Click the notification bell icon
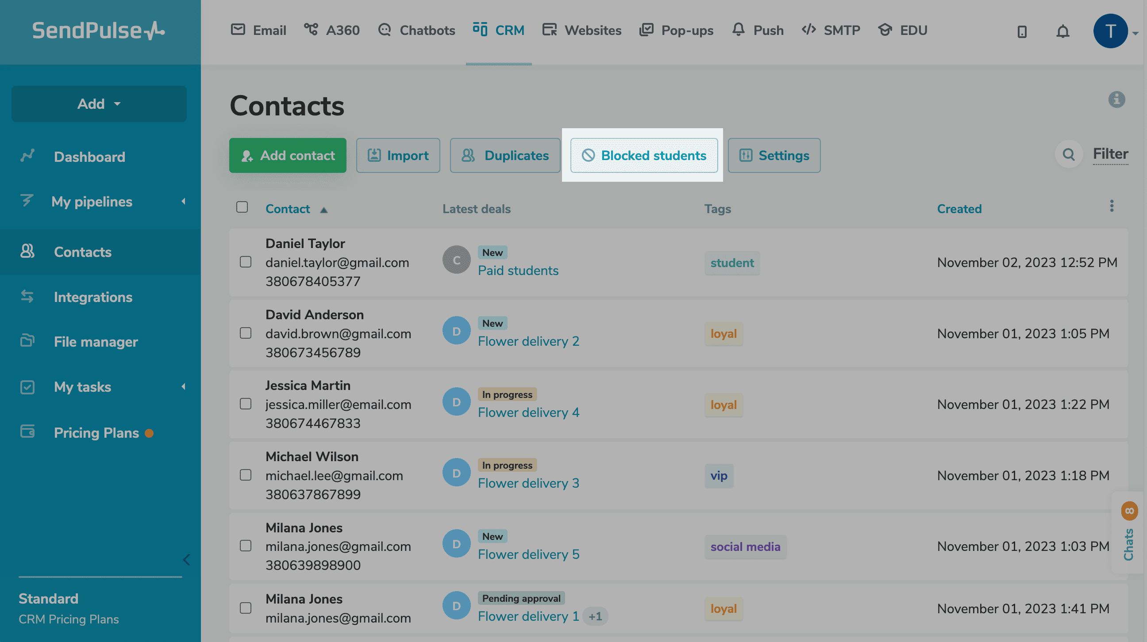This screenshot has width=1147, height=642. (1062, 31)
